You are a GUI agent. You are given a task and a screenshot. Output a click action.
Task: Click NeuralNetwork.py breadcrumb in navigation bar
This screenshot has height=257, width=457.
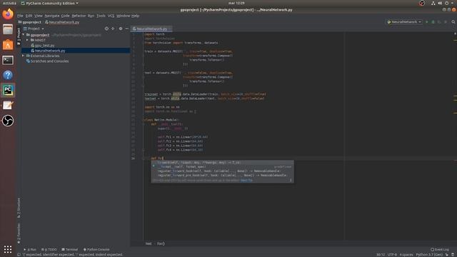(62, 22)
